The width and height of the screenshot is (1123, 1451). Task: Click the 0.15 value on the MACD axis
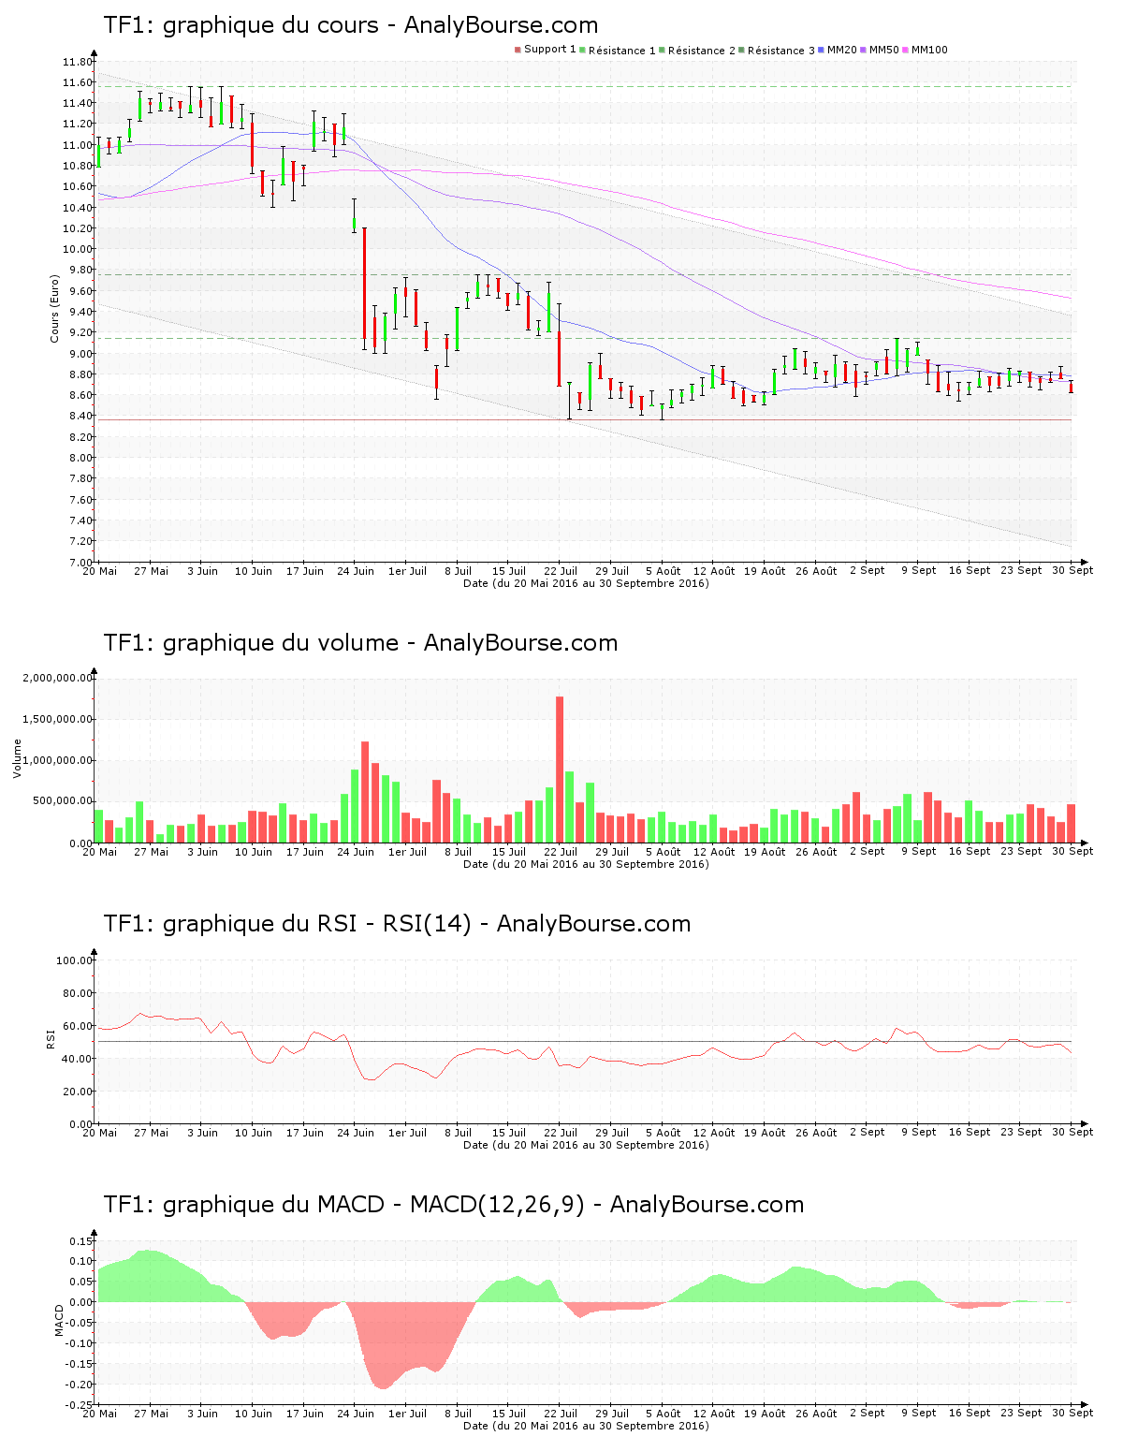(80, 1241)
